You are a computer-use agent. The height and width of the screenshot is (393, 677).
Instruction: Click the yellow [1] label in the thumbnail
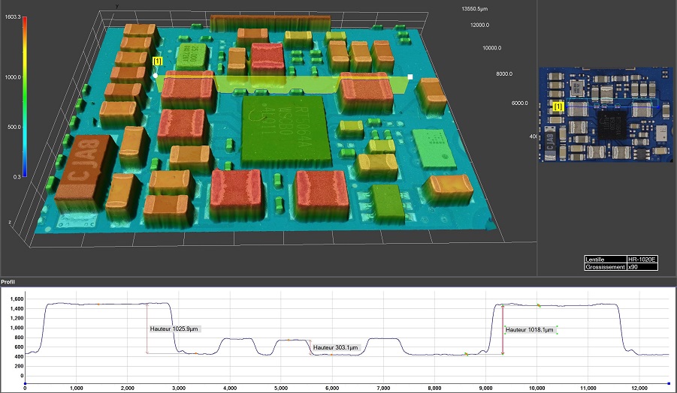coord(558,108)
